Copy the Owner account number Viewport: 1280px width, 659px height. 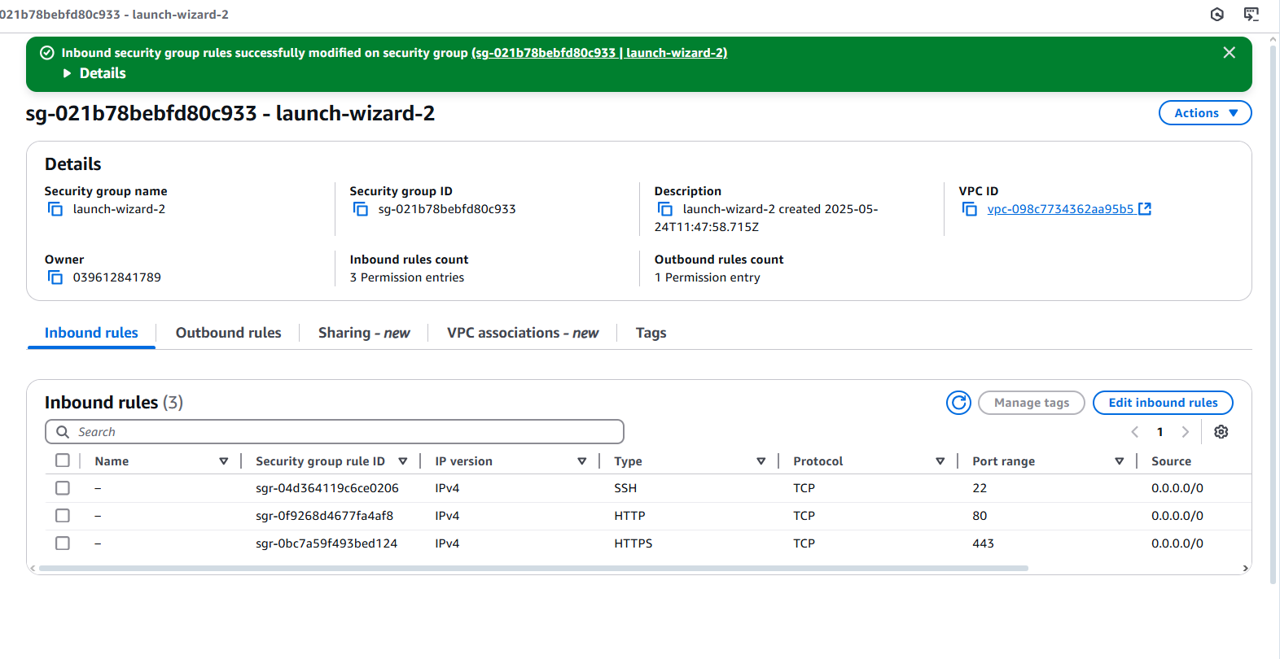point(55,278)
